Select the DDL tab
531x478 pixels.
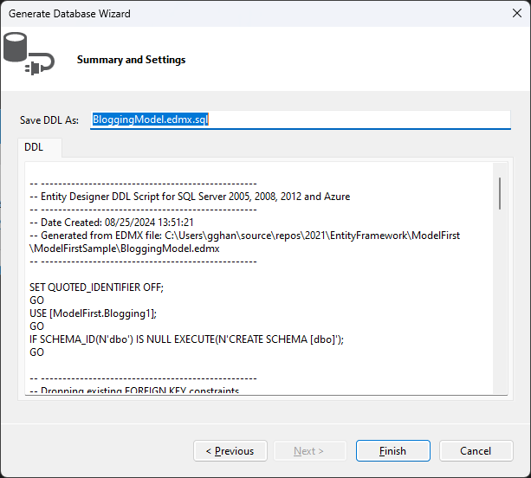coord(34,148)
